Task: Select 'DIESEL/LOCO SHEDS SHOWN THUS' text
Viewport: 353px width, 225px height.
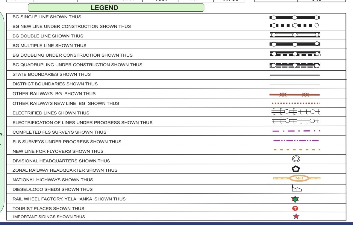Action: [53, 189]
